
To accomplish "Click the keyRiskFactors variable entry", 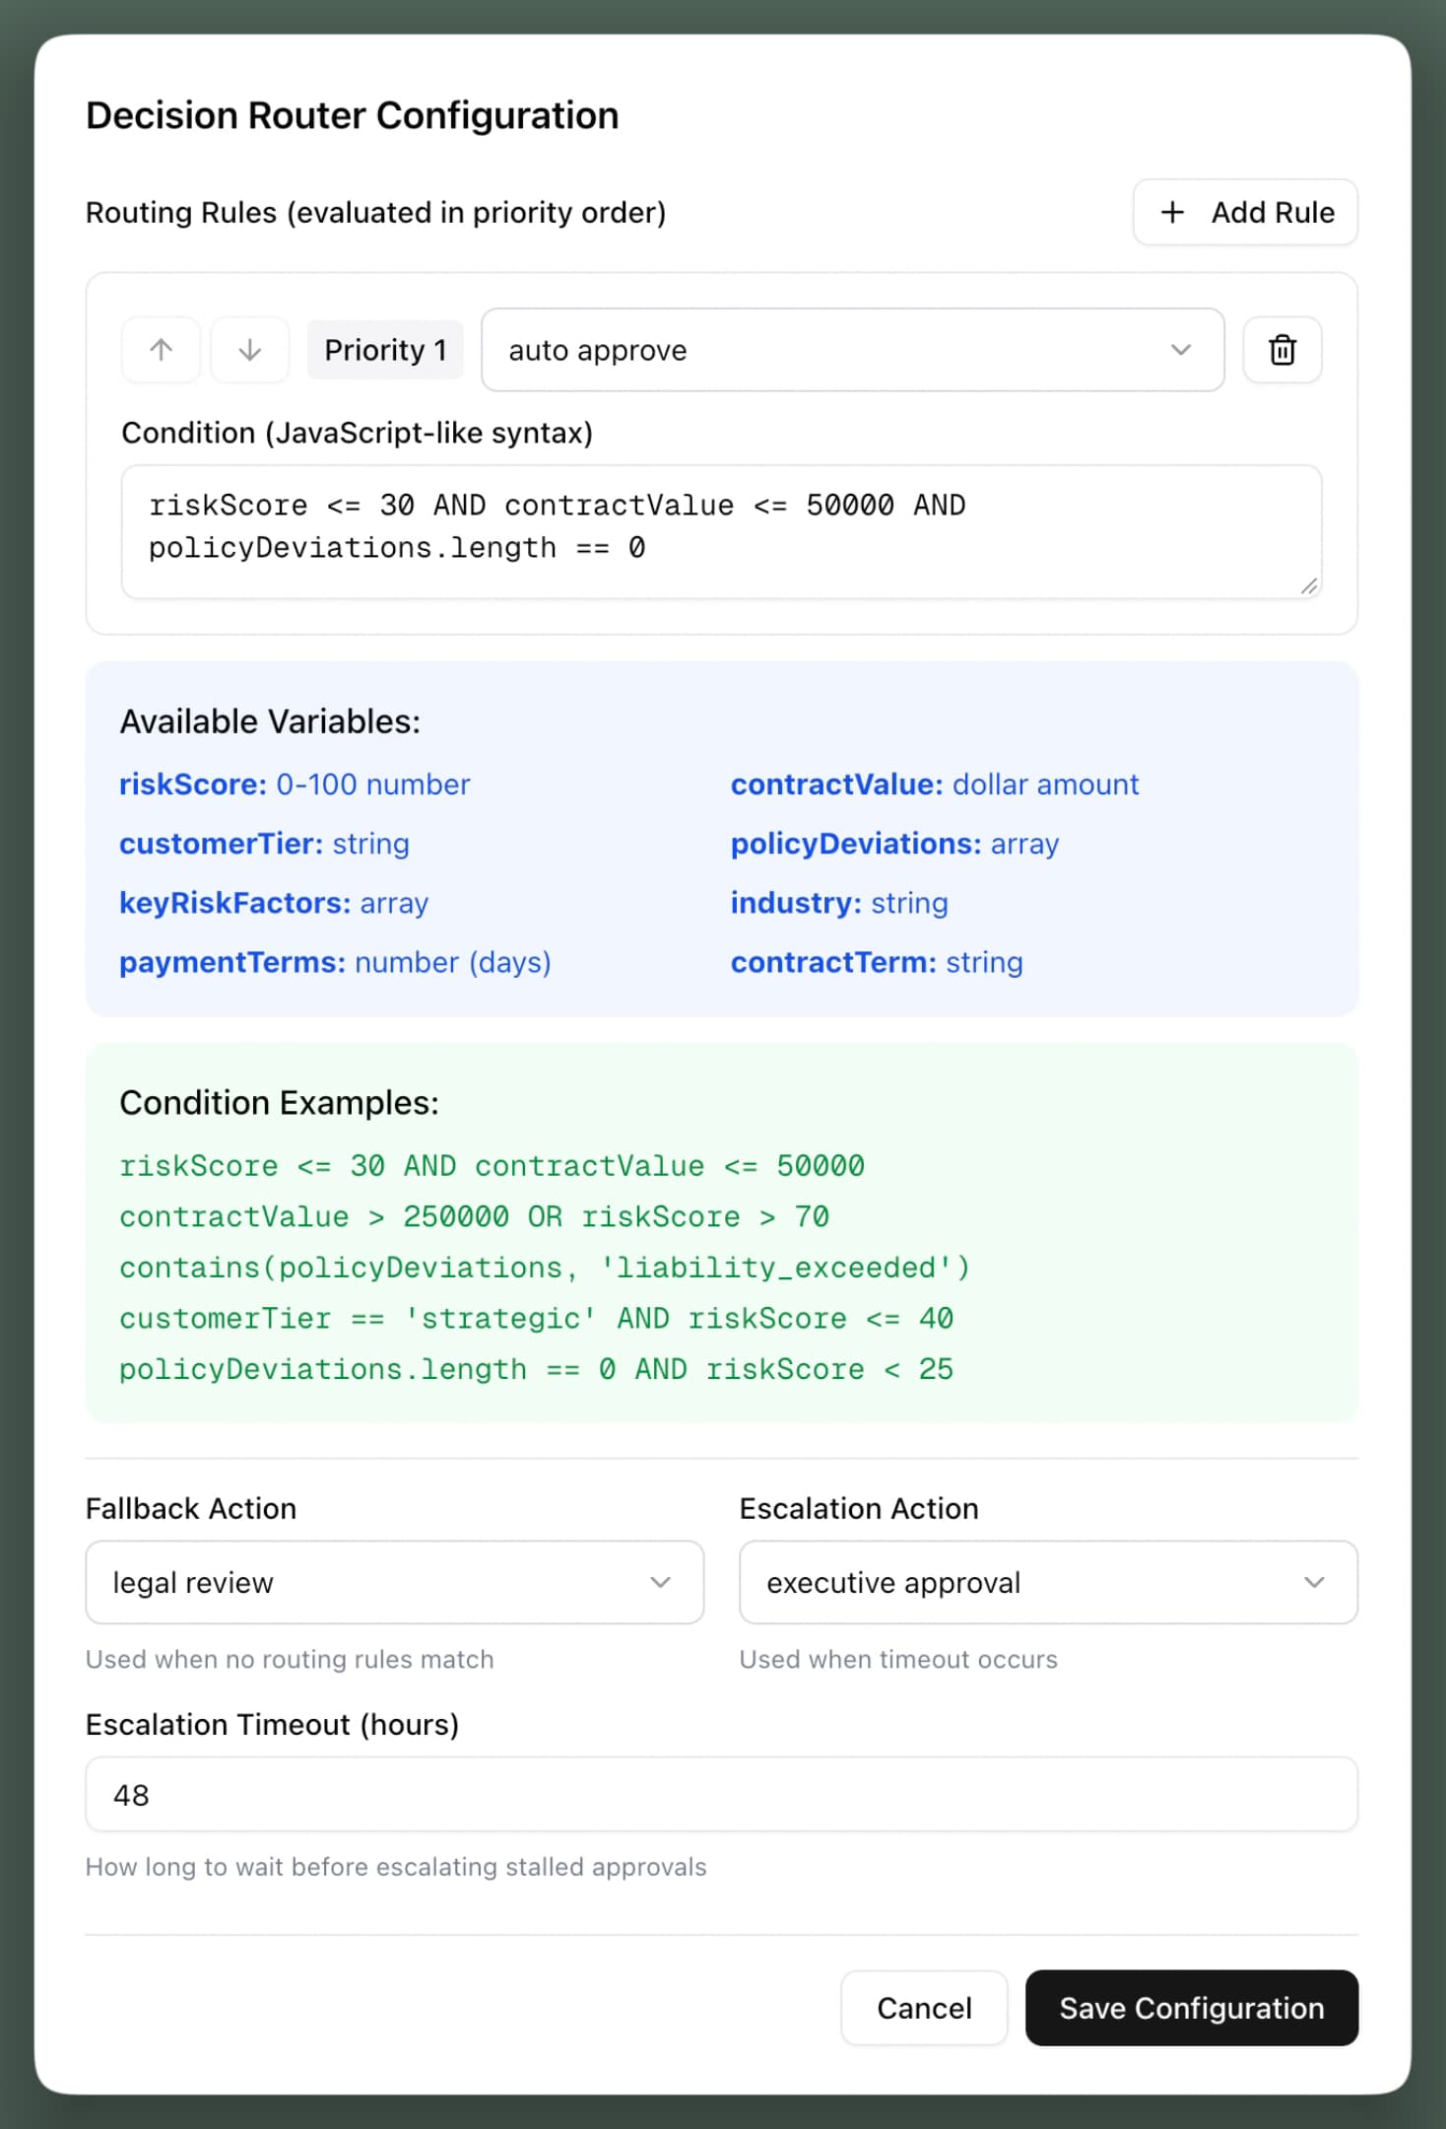I will click(274, 903).
